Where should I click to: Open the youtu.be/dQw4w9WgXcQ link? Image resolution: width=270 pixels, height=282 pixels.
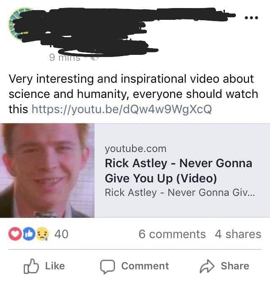click(122, 109)
